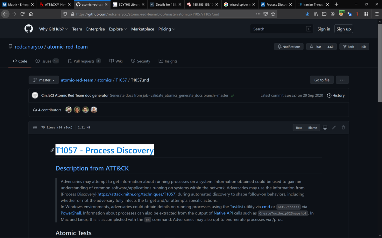The height and width of the screenshot is (238, 382).
Task: Click the Sign up button
Action: coord(343,29)
